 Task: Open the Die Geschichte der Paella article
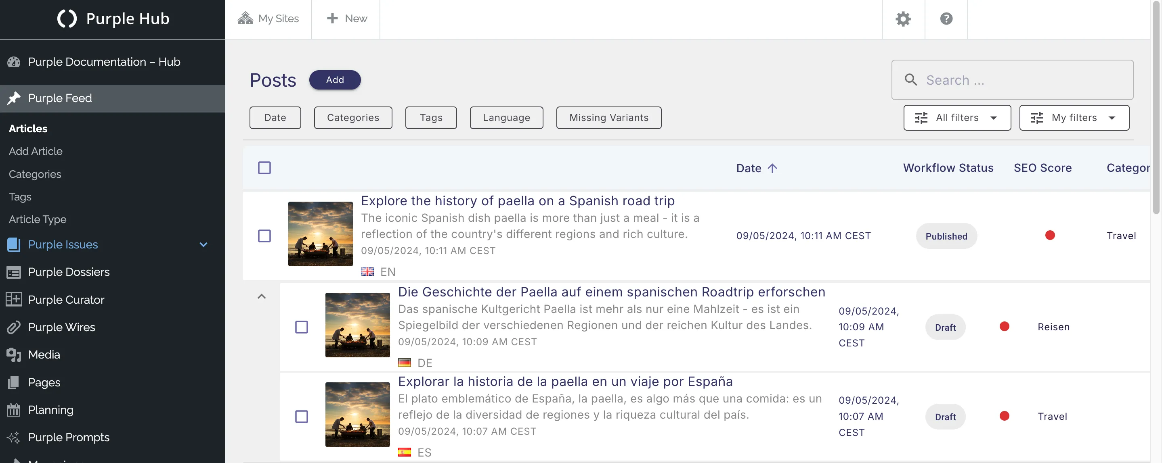click(611, 292)
